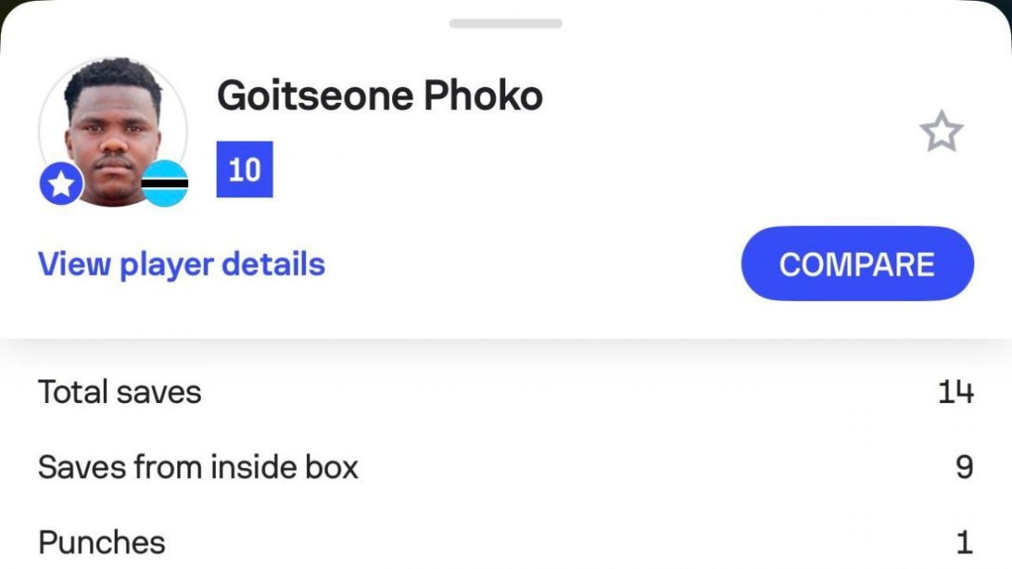The image size is (1012, 569).
Task: Click the blue star badge on avatar
Action: pyautogui.click(x=62, y=184)
